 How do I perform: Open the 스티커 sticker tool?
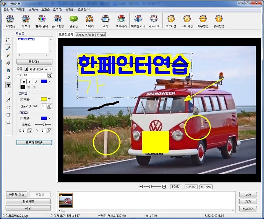point(89,21)
